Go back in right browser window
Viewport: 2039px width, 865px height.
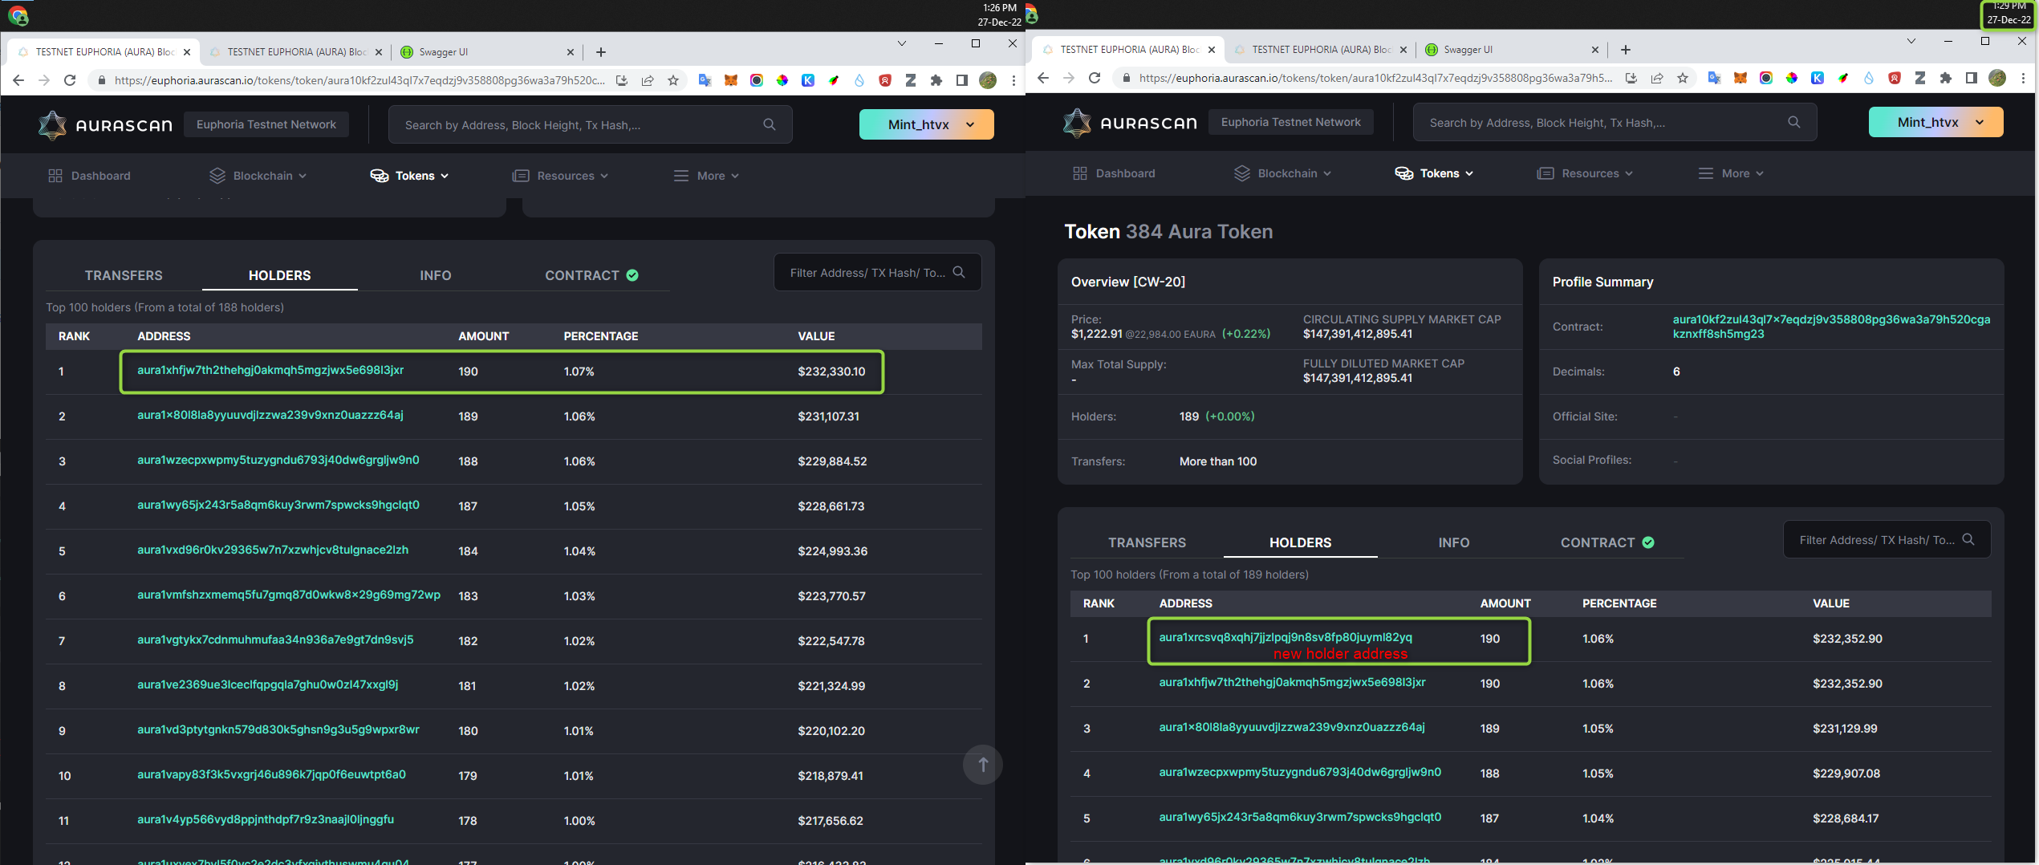point(1043,78)
